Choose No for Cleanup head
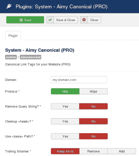139x156 pixels. 94,121
